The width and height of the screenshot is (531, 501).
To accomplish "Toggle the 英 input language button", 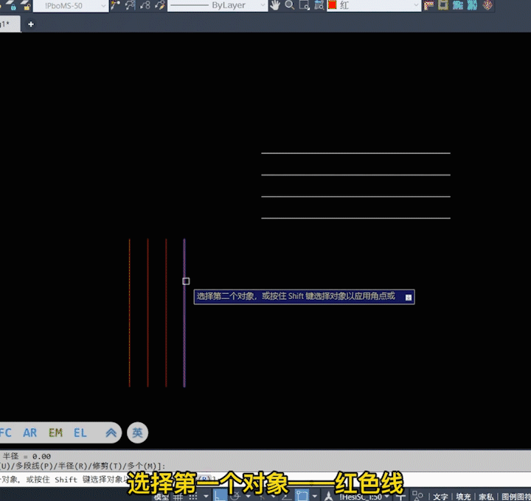I will click(x=137, y=432).
